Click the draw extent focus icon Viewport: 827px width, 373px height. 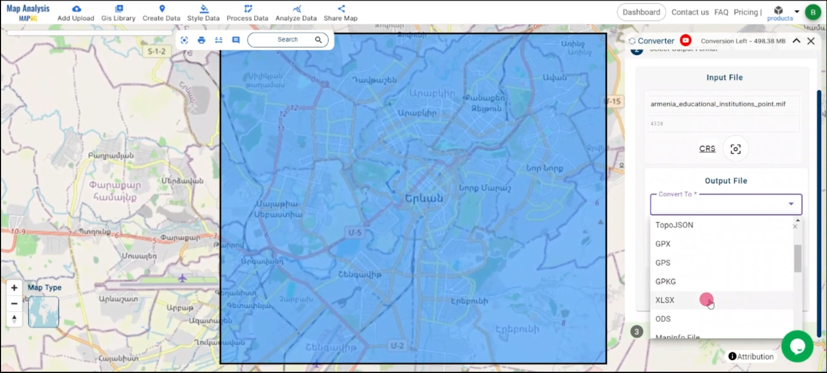[x=736, y=149]
